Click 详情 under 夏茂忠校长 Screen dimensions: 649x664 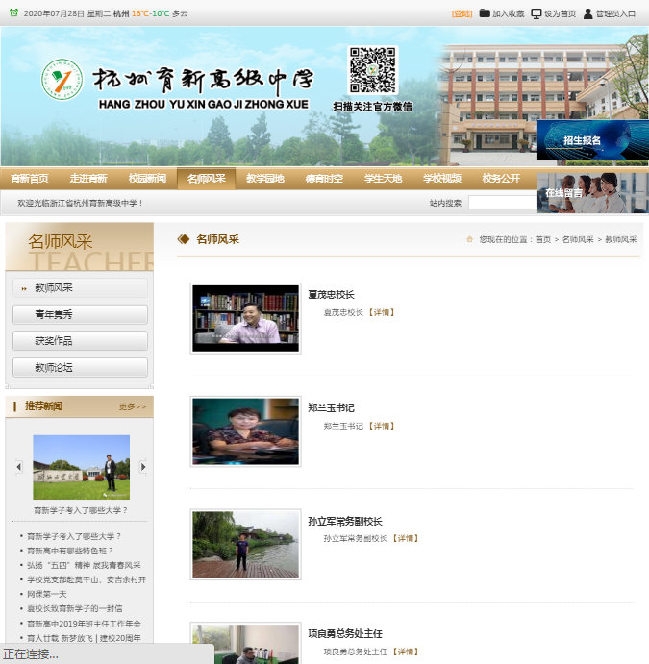tap(382, 312)
